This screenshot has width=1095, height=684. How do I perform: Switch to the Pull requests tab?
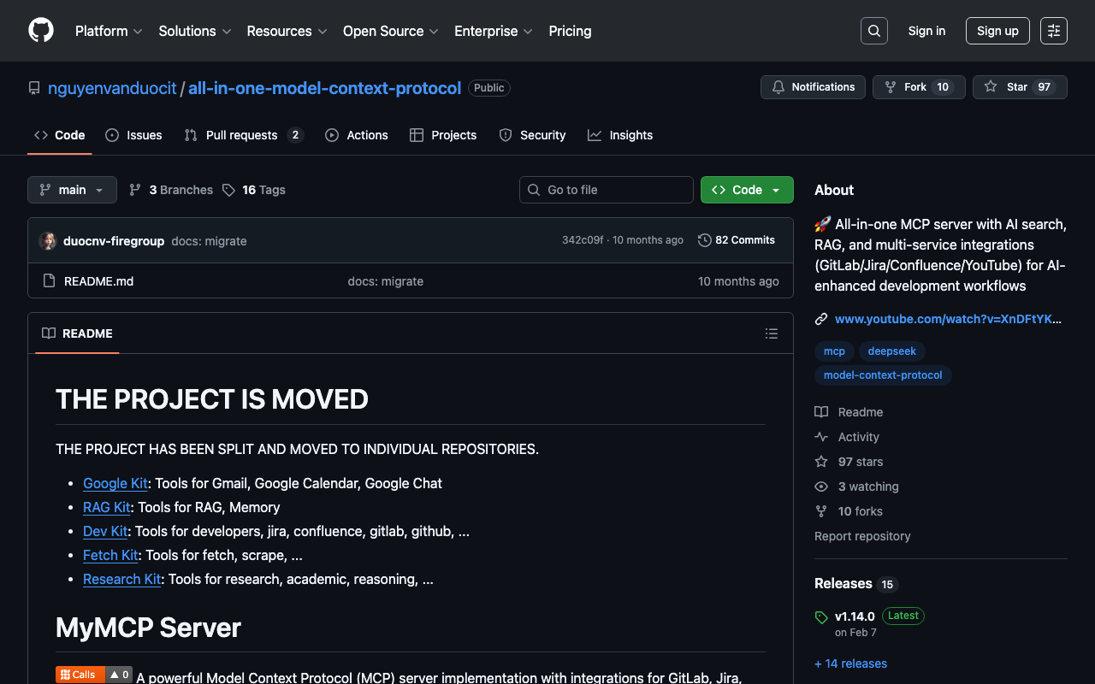[x=243, y=135]
